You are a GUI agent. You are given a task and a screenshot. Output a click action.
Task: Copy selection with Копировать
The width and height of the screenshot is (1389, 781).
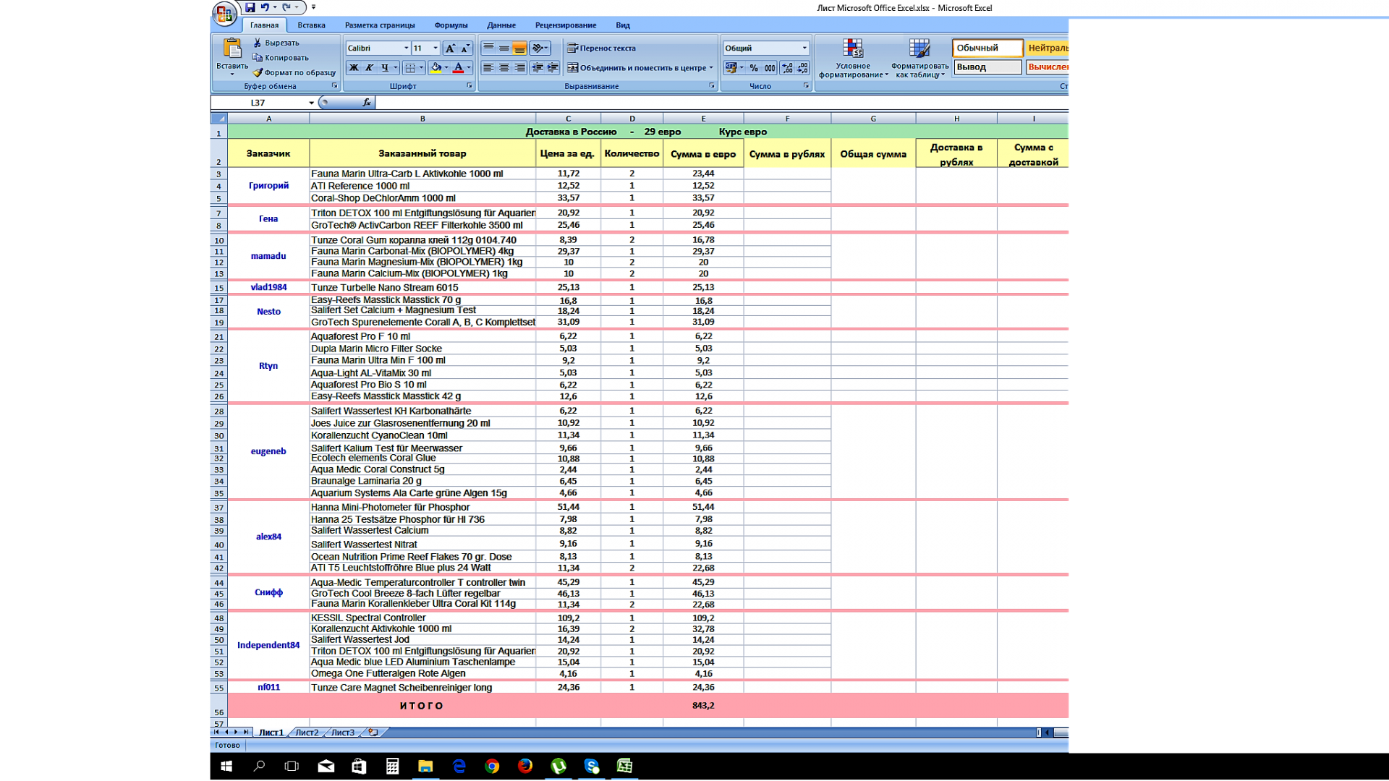pyautogui.click(x=281, y=58)
